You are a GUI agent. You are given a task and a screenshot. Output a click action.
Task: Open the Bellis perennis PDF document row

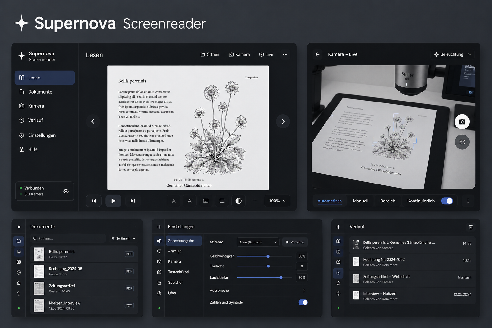(x=84, y=254)
